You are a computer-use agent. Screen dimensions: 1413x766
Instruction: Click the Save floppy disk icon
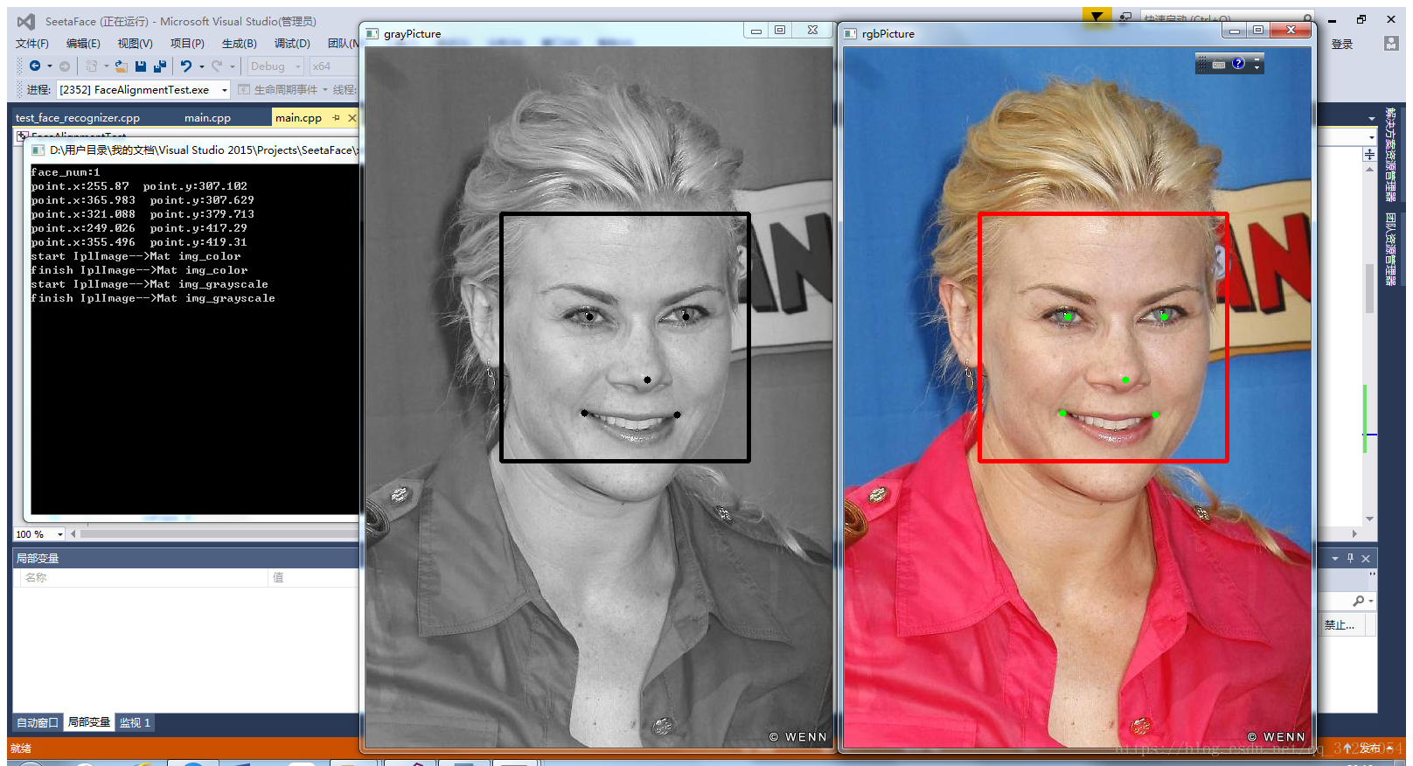click(141, 66)
